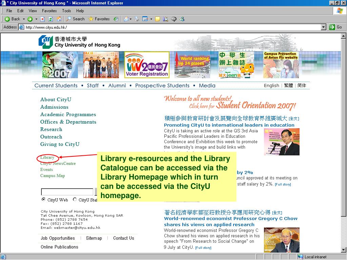Select the CityU Web radio button

pyautogui.click(x=43, y=199)
